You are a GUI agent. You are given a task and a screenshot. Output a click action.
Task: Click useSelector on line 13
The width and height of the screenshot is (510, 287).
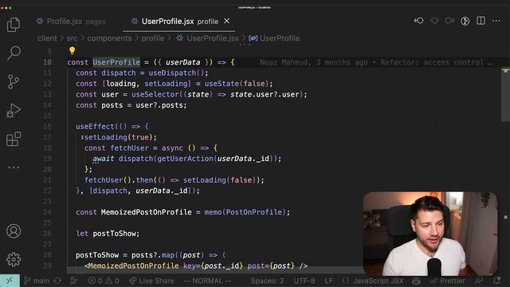pyautogui.click(x=155, y=94)
